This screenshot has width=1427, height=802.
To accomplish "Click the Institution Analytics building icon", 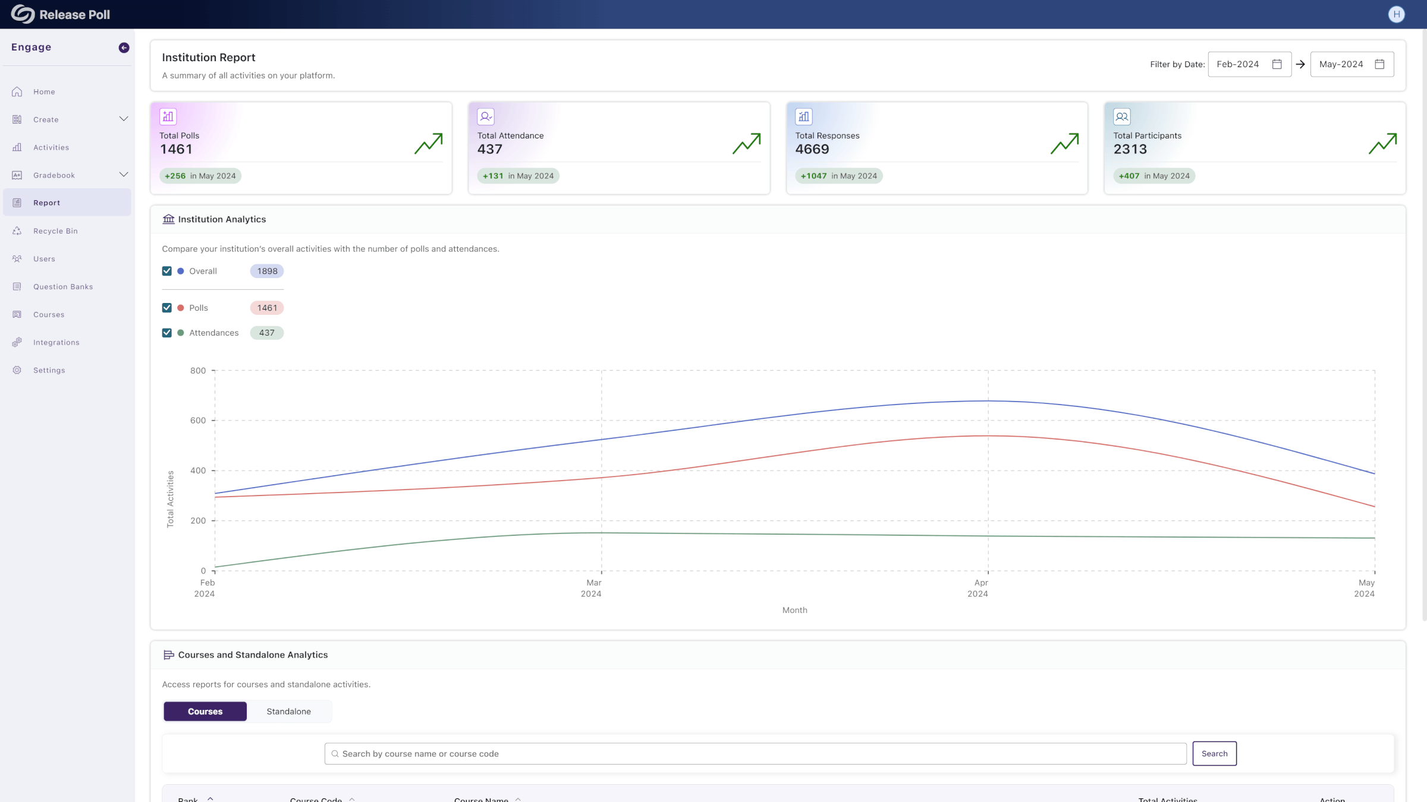I will (169, 219).
